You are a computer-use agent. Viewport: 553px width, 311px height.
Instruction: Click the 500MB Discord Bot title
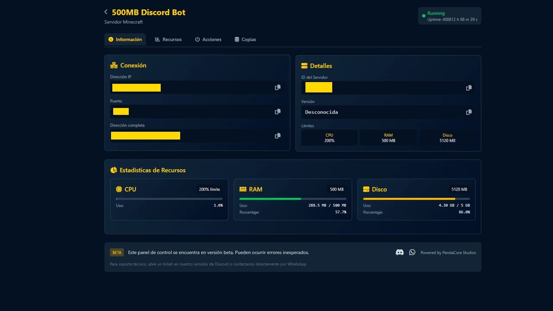[149, 12]
